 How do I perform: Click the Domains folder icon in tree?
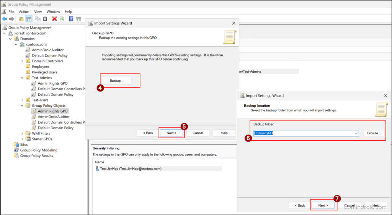coord(16,39)
